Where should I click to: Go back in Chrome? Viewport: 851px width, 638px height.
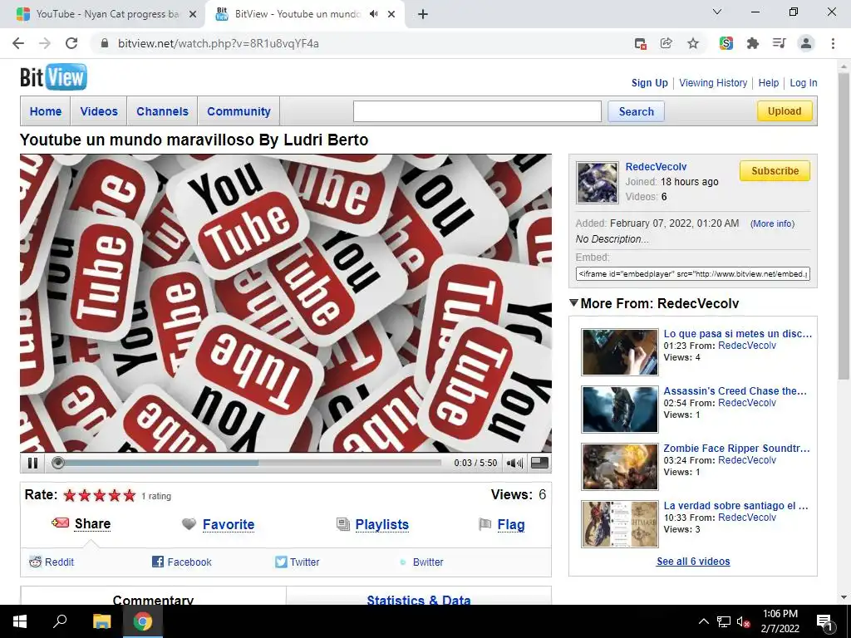(18, 43)
